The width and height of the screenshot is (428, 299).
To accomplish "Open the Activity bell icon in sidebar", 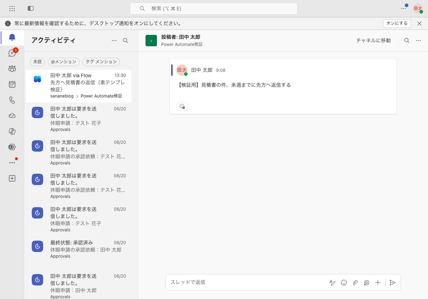I will pyautogui.click(x=12, y=37).
